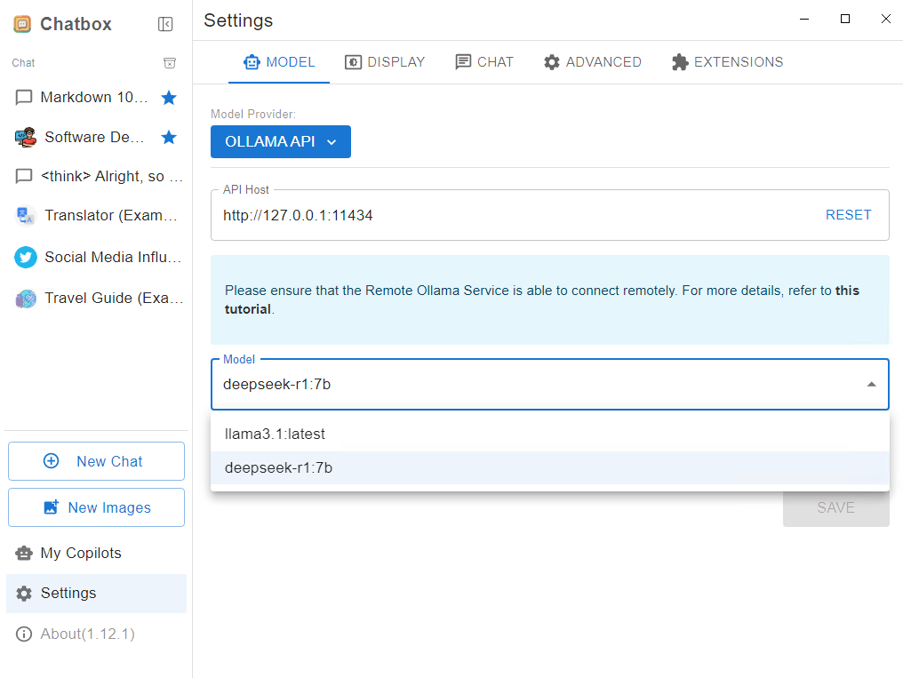Minimize the Chatbox window
The height and width of the screenshot is (678, 903).
pyautogui.click(x=804, y=19)
